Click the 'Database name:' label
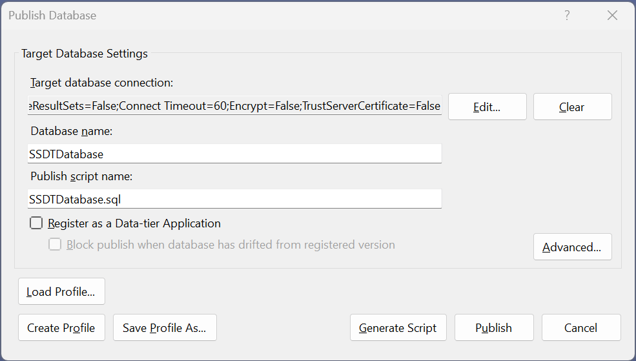This screenshot has height=361, width=636. coord(72,131)
